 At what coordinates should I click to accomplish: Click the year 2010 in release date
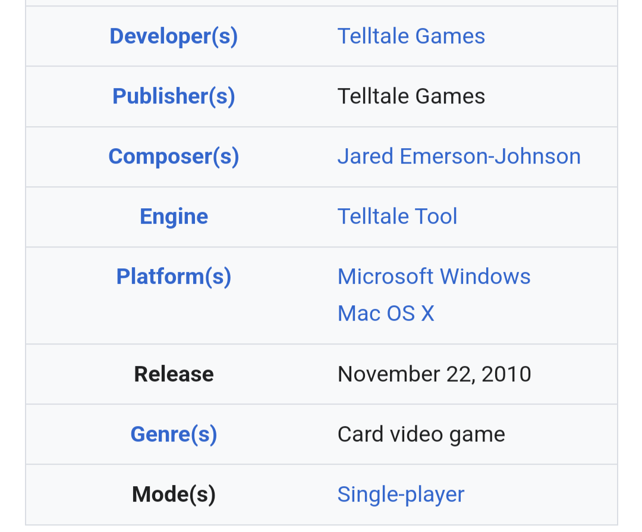(x=506, y=374)
